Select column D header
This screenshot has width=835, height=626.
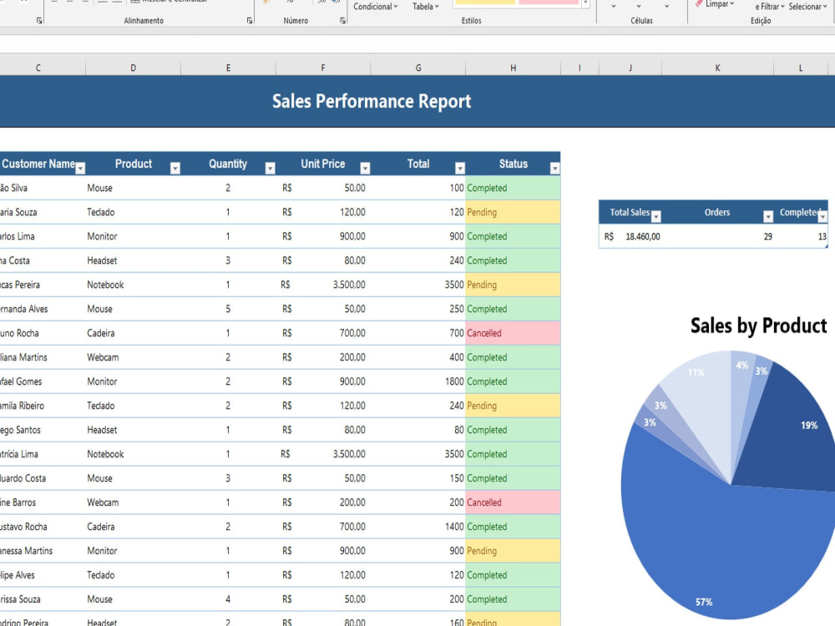coord(133,68)
